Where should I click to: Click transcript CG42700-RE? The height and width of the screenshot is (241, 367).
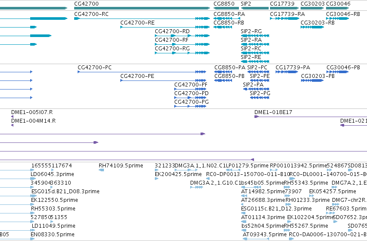(x=165, y=27)
